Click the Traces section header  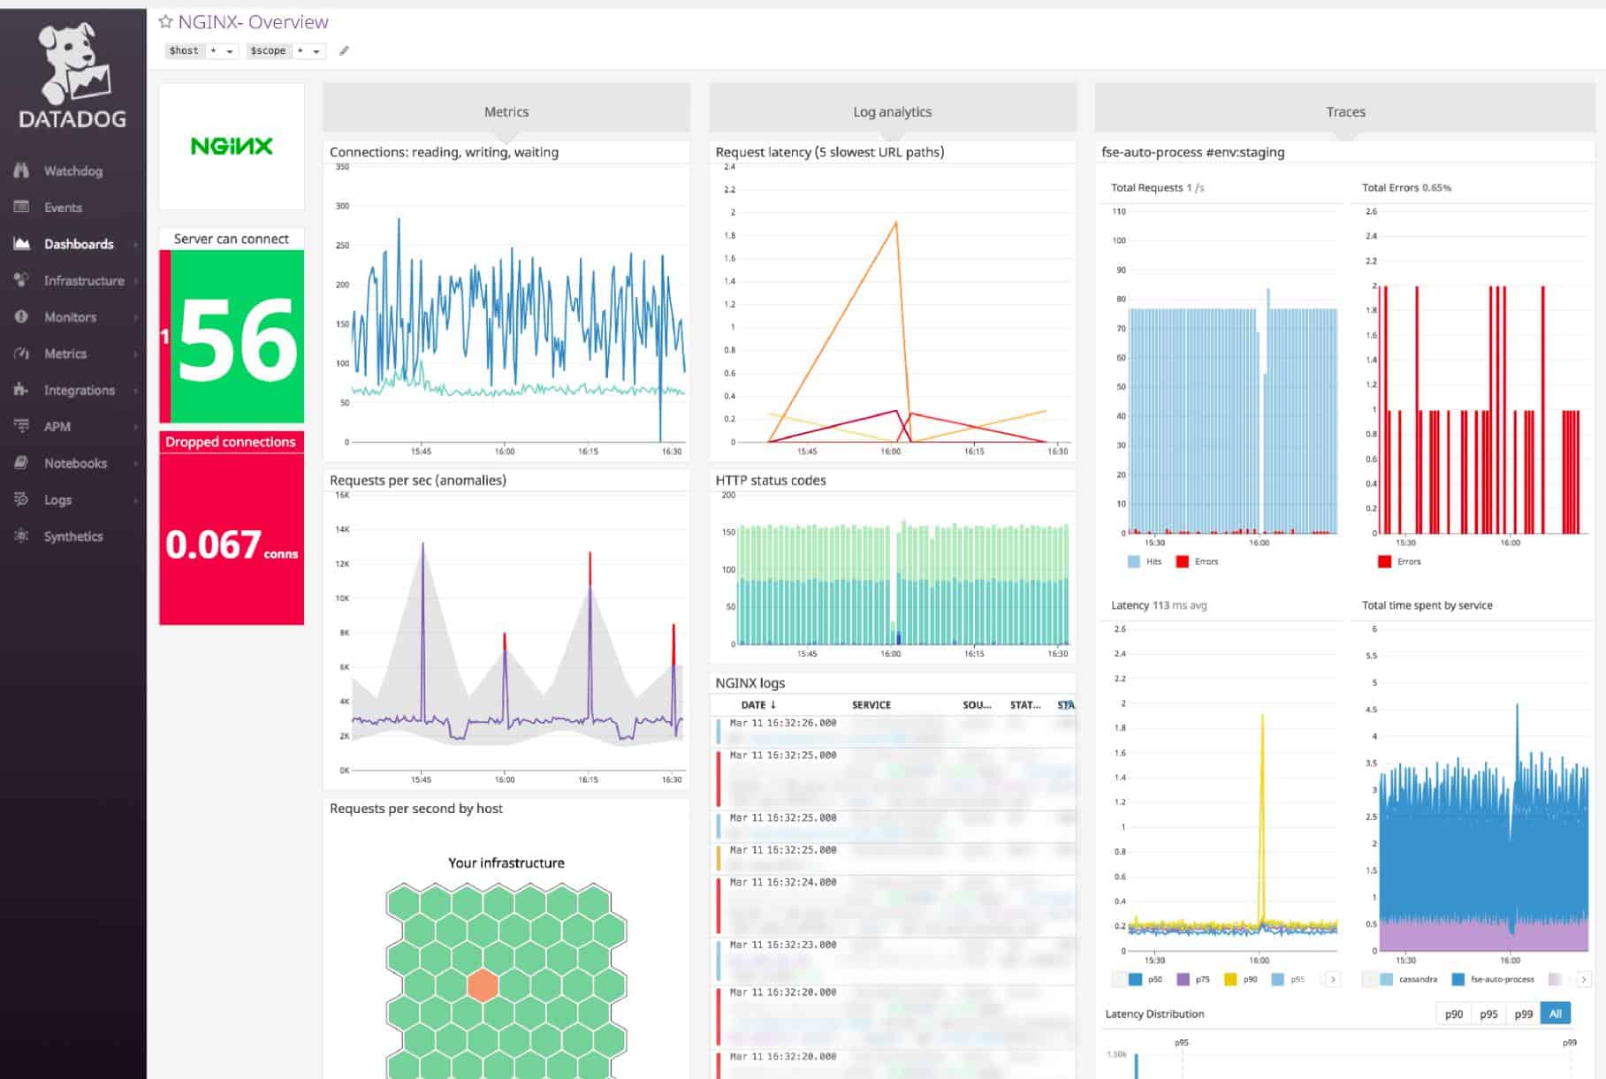click(1345, 111)
